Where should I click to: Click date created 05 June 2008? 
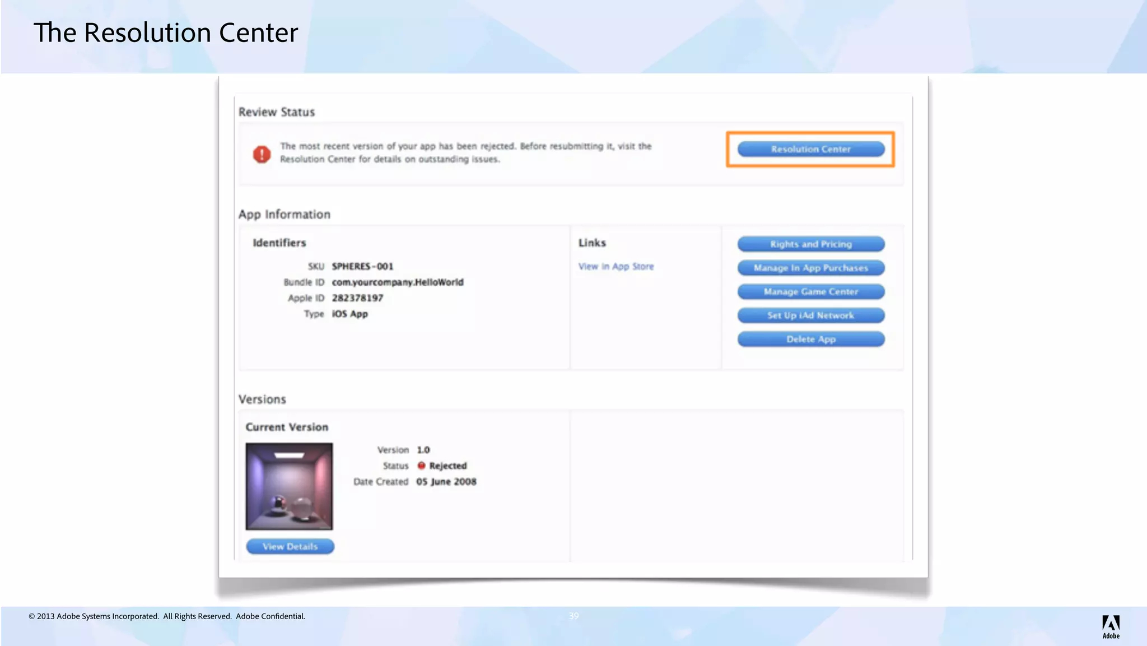pos(446,482)
